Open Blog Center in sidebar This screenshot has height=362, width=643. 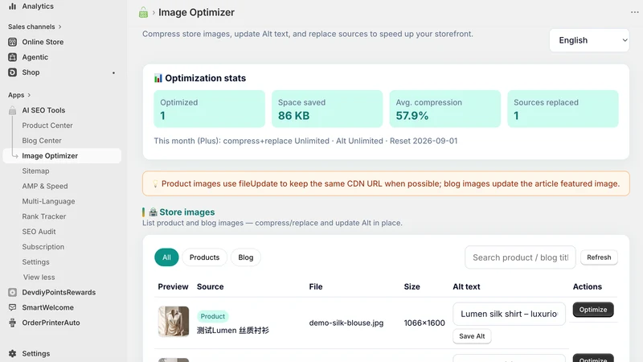click(x=42, y=140)
